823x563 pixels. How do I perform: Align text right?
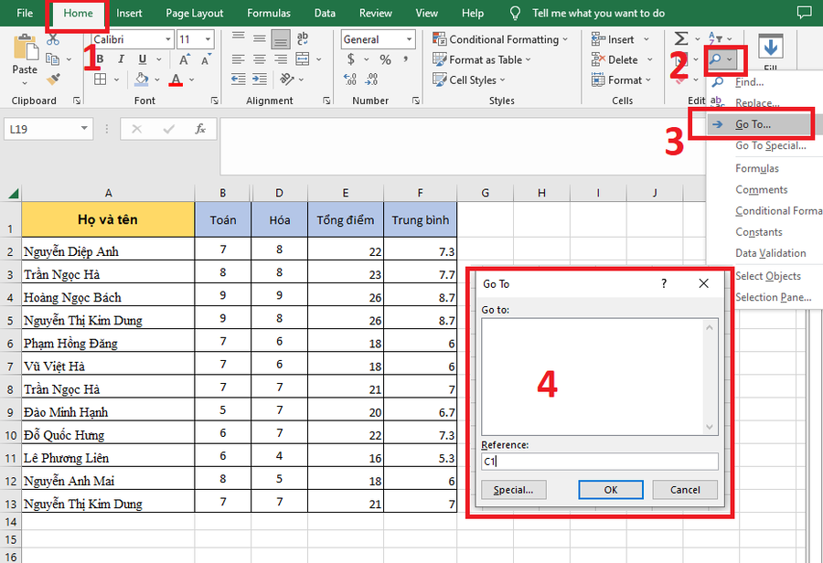(281, 59)
